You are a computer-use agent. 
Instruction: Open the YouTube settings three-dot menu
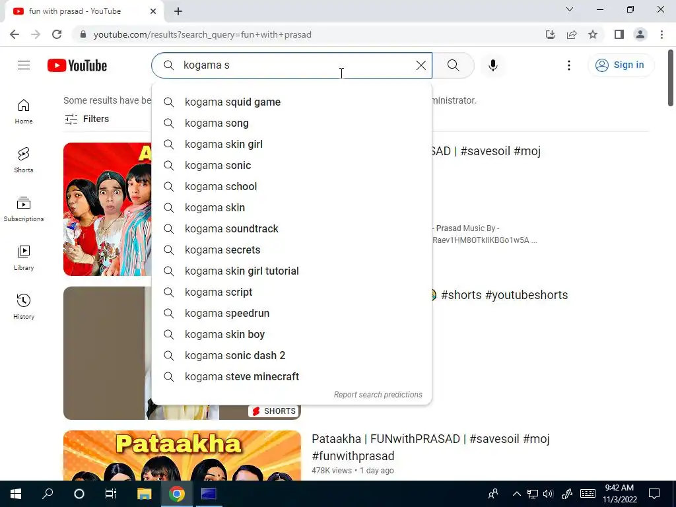point(569,65)
